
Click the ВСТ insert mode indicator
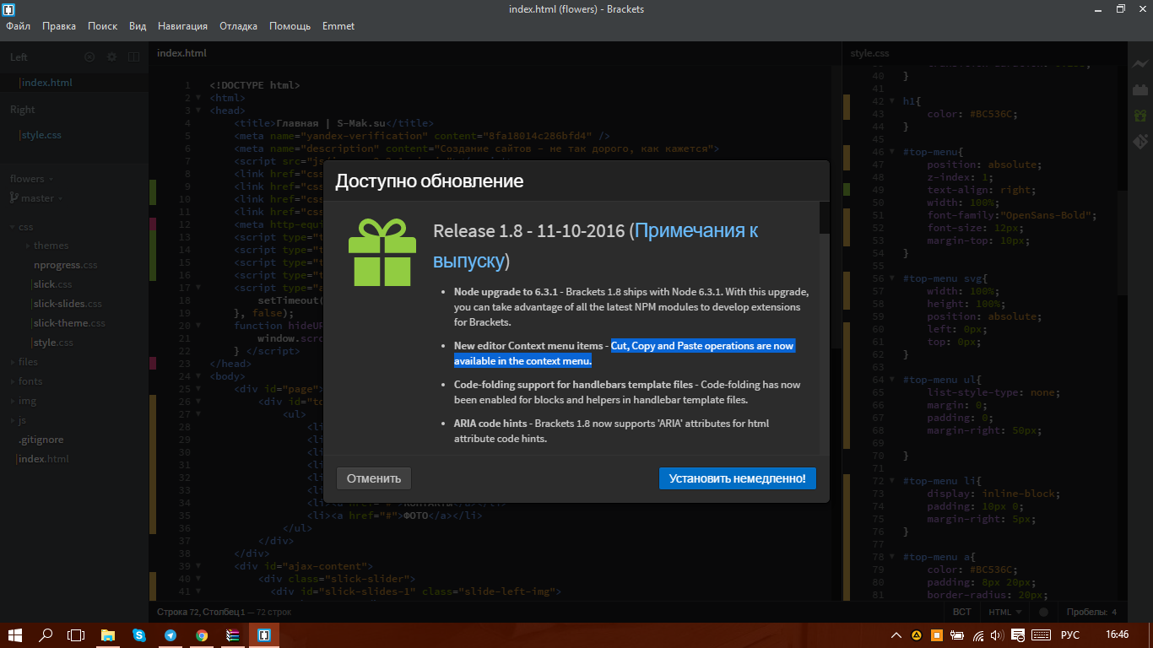[962, 612]
